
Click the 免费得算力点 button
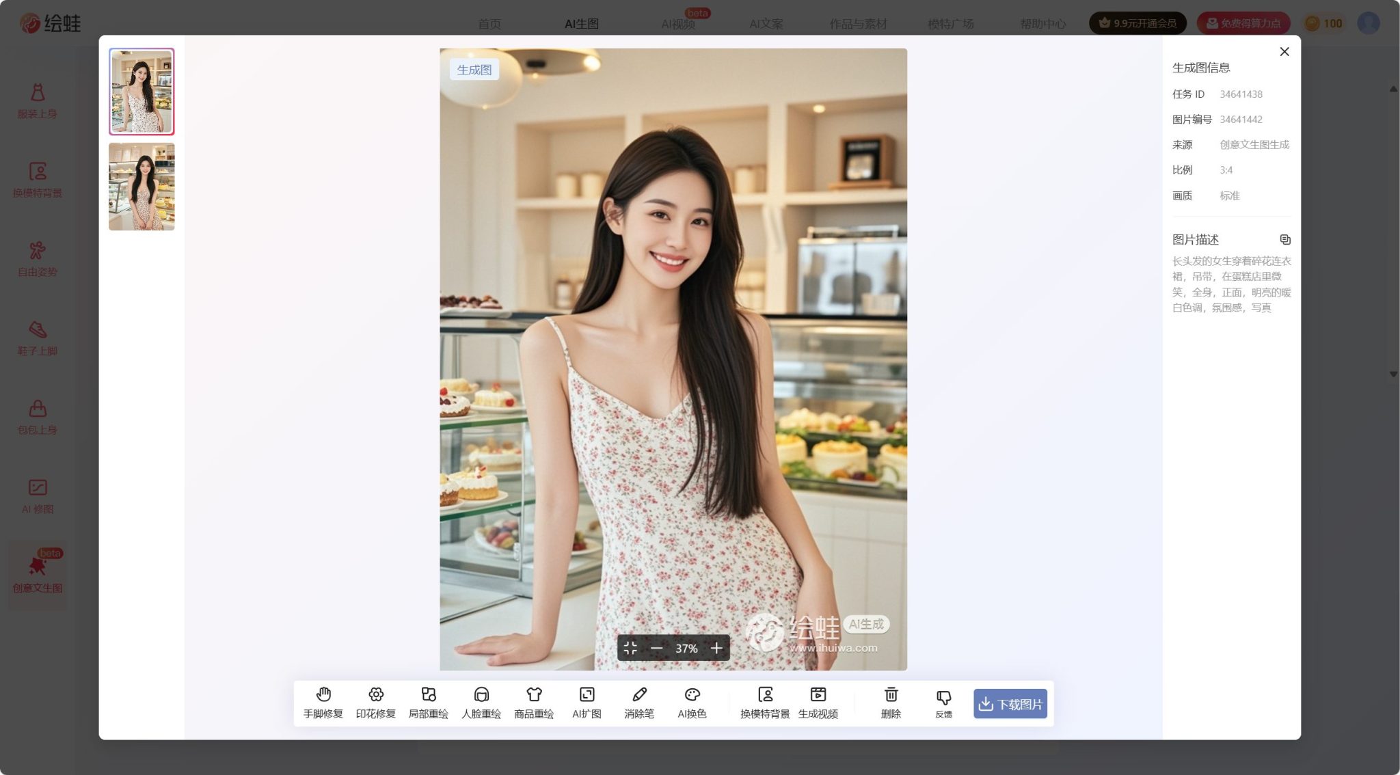1243,23
